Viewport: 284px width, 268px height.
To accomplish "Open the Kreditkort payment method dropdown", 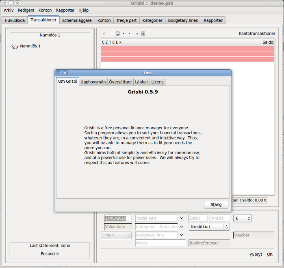I will click(x=209, y=227).
